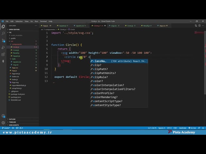Viewport: 206px width, 154px height.
Task: Select className suggestion in autocomplete list
Action: point(119,61)
